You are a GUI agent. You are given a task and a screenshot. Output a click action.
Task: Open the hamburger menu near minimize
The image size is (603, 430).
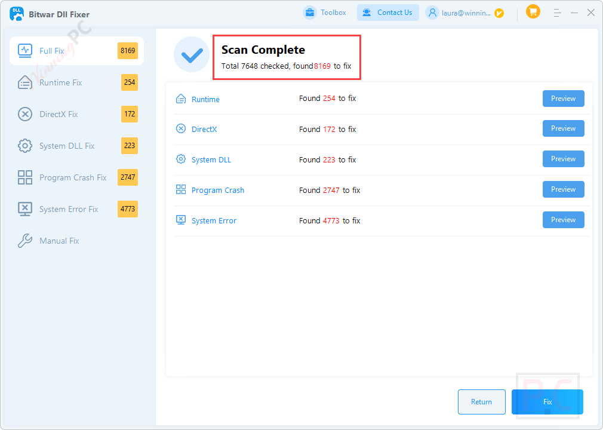tap(557, 12)
